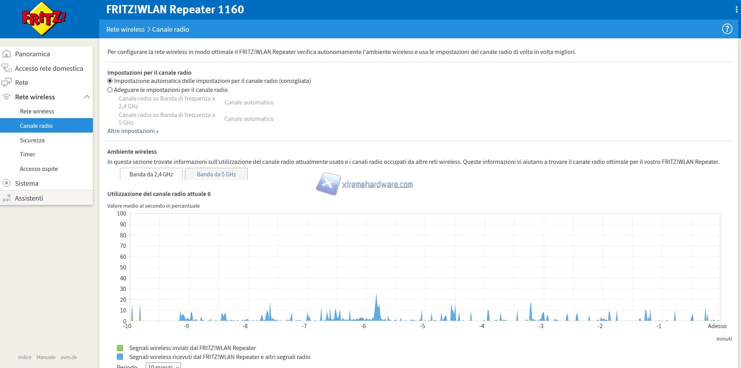Screen dimensions: 741x368
Task: Select automatic radio channel settings option
Action: pyautogui.click(x=110, y=81)
